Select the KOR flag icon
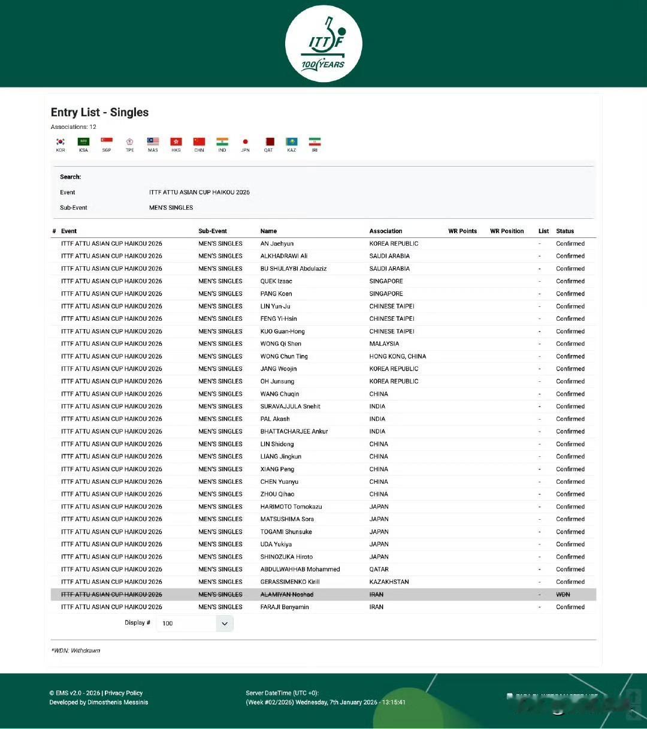The height and width of the screenshot is (729, 647). [61, 142]
